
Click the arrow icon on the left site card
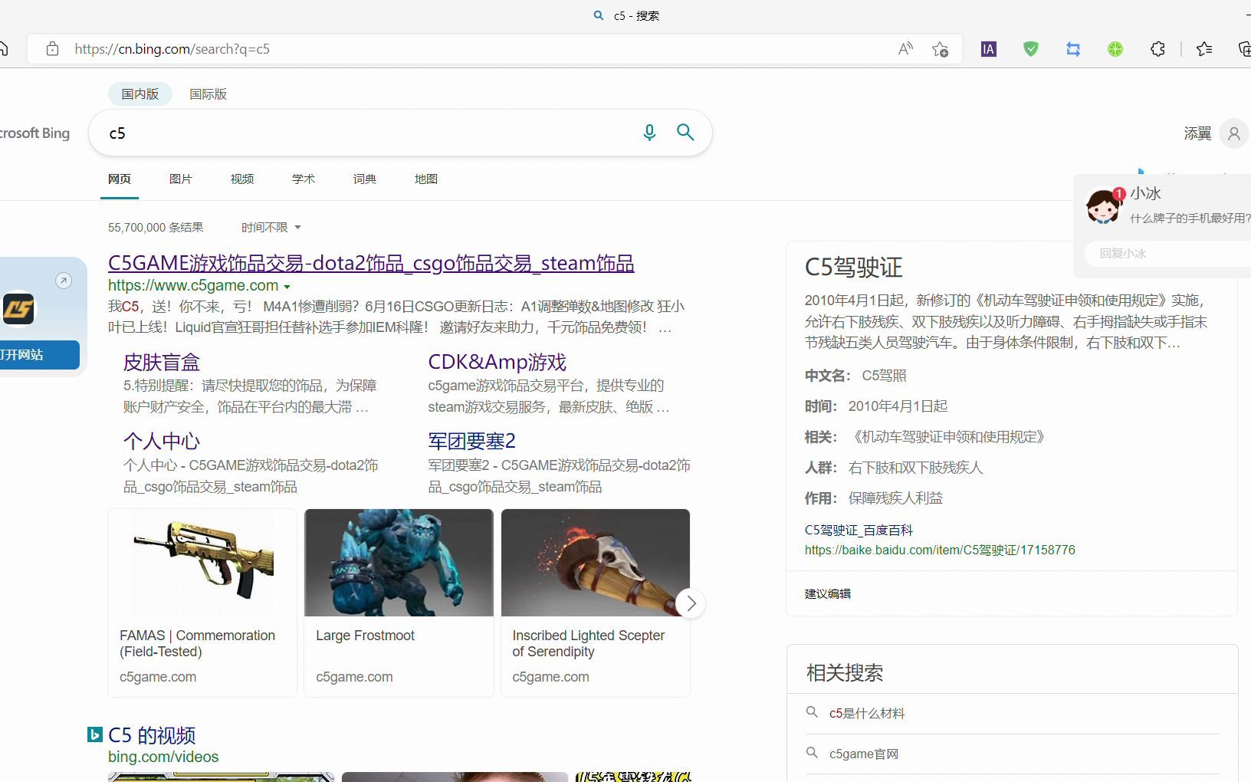tap(64, 281)
